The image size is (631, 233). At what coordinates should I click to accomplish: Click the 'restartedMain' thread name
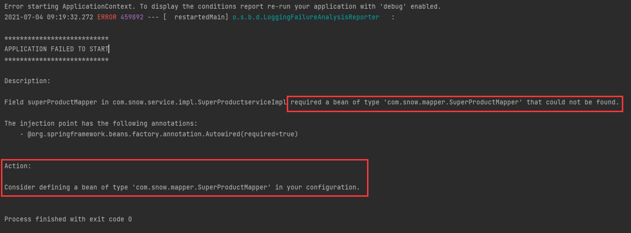(x=199, y=17)
